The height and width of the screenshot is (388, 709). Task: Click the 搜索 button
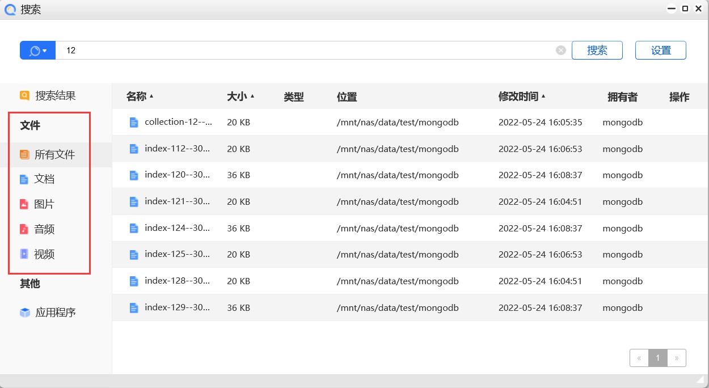[x=597, y=50]
